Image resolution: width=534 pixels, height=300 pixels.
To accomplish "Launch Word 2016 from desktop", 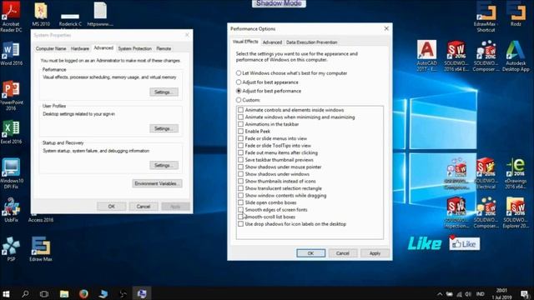I will [11, 53].
